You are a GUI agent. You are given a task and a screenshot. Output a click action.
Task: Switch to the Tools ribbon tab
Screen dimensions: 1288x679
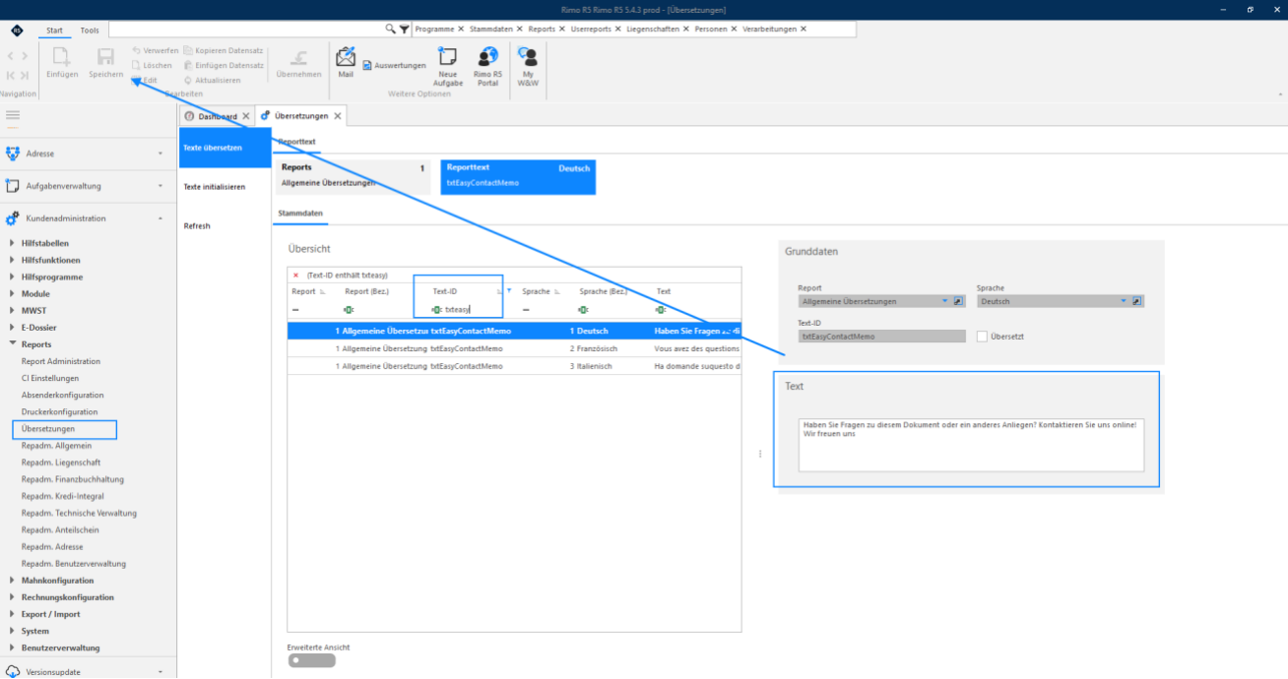pos(90,31)
